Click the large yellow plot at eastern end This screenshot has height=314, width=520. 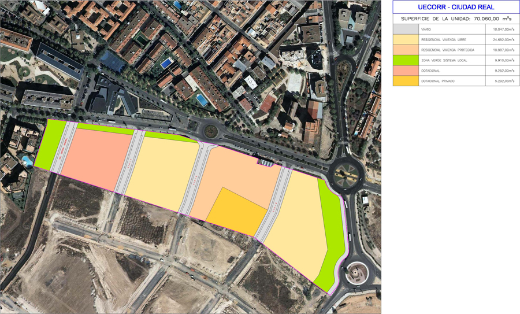pyautogui.click(x=295, y=226)
